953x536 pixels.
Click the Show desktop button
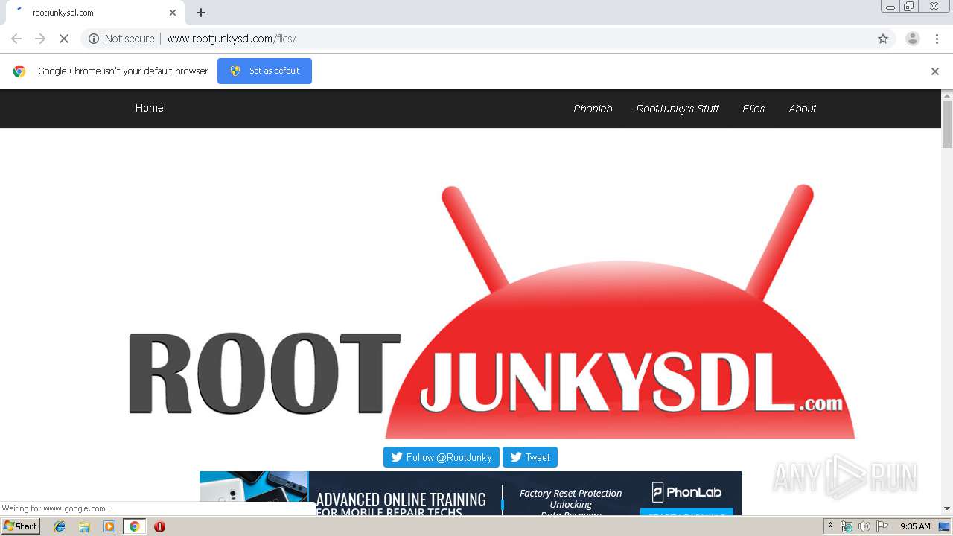[945, 526]
